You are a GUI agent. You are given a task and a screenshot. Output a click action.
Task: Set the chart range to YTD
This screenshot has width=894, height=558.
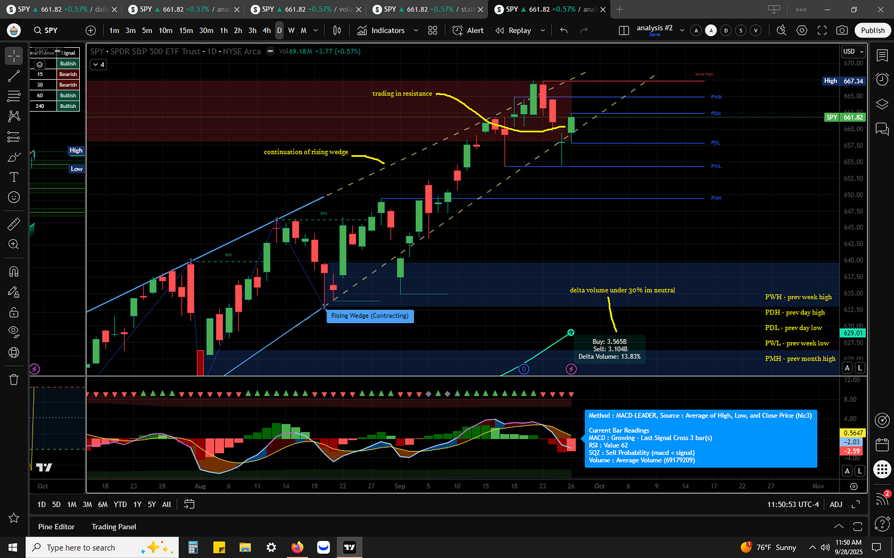click(120, 504)
